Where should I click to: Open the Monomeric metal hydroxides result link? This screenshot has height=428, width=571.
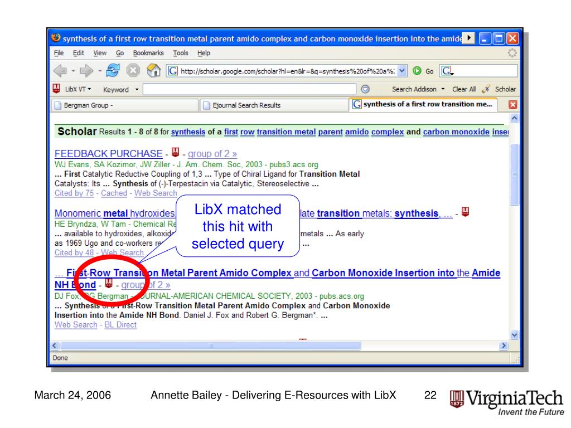(115, 213)
